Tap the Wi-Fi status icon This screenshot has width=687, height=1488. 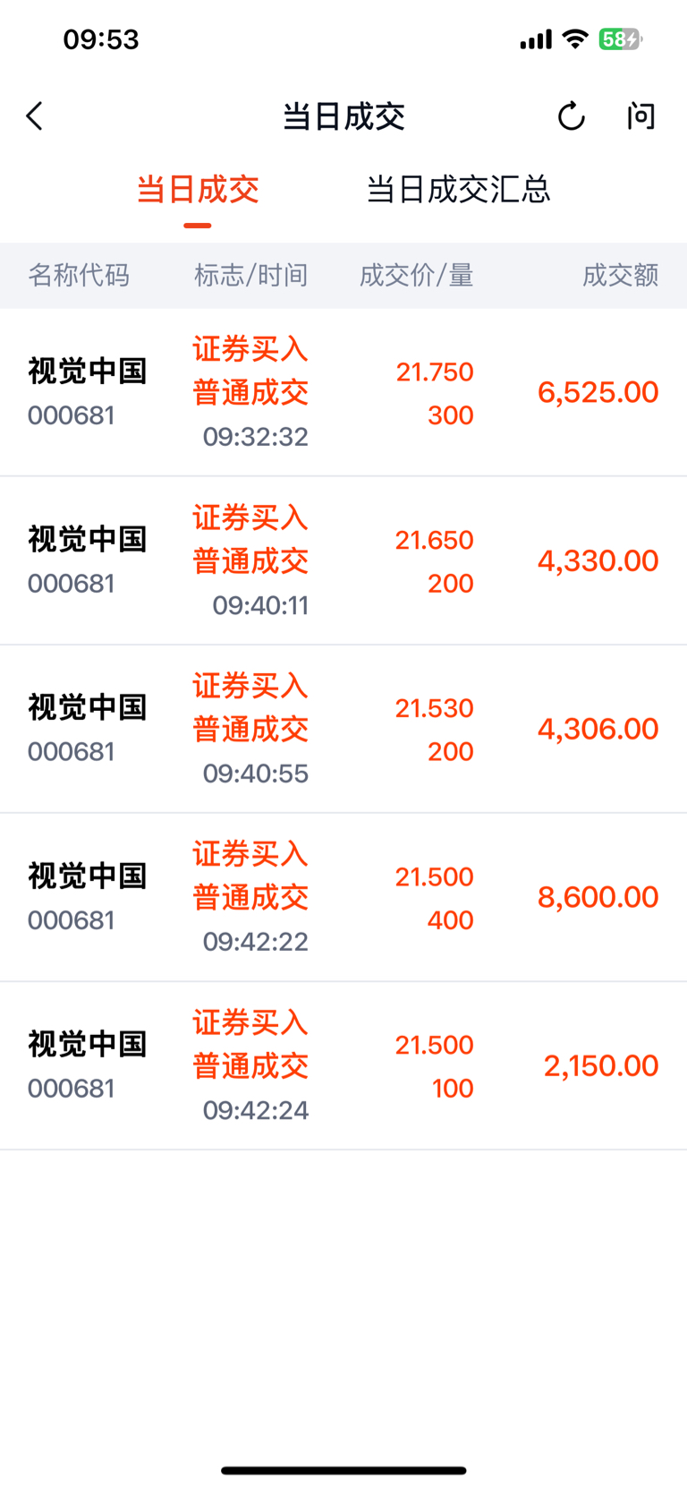(575, 39)
